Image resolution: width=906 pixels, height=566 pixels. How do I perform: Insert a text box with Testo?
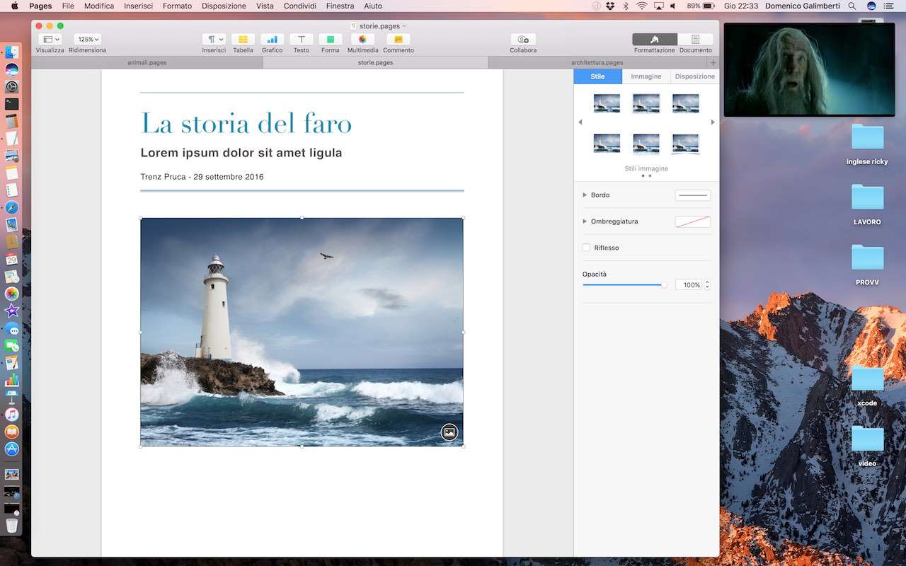coord(301,40)
